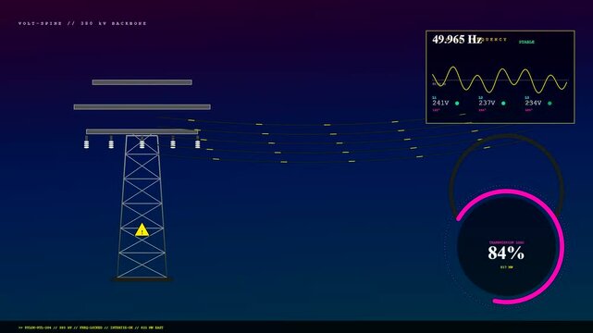
Task: Click the MW reading below 84%
Action: pyautogui.click(x=506, y=267)
